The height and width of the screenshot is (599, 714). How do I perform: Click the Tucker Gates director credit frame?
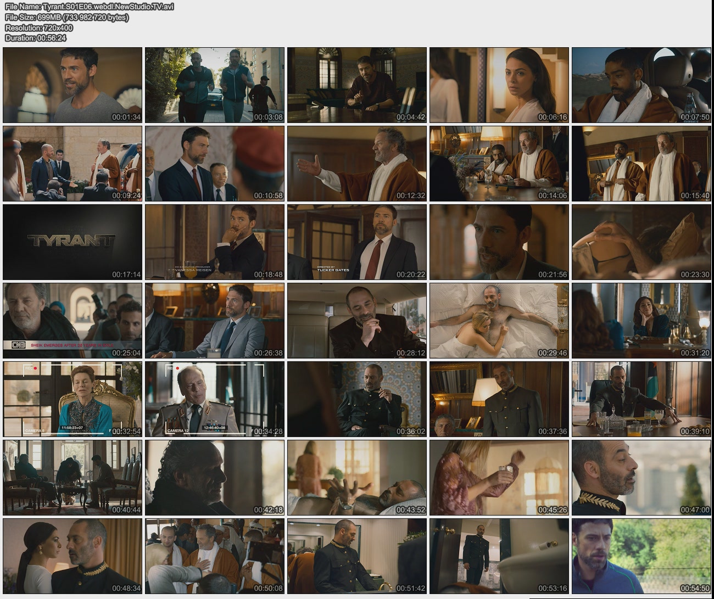(x=356, y=242)
